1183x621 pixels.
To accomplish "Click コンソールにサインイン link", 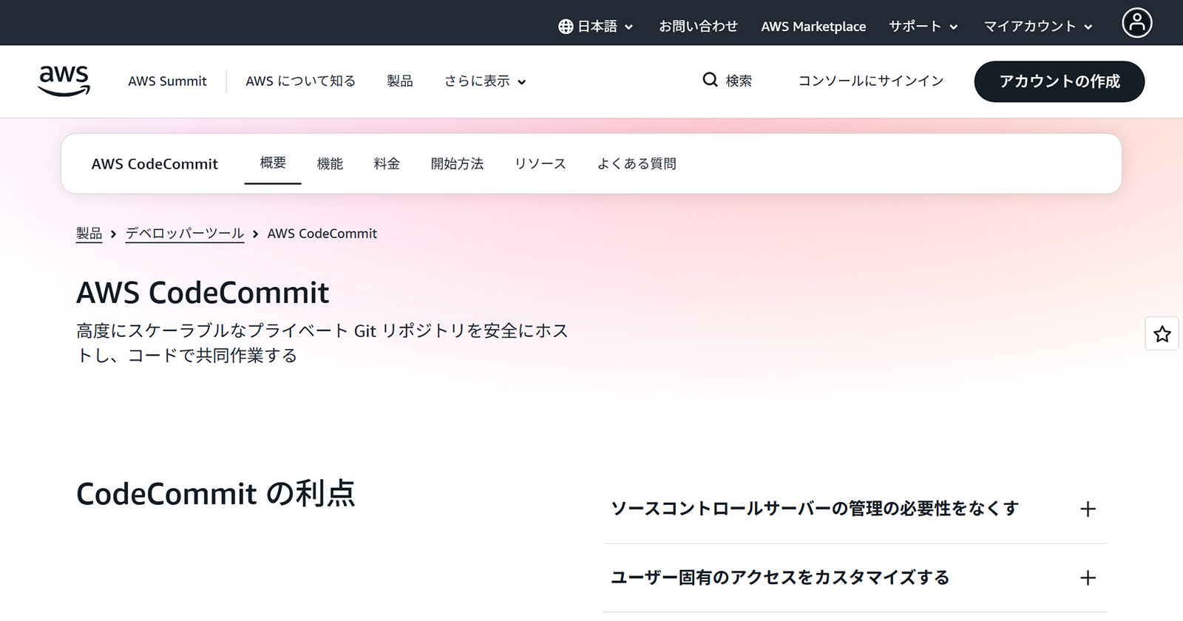I will point(871,81).
